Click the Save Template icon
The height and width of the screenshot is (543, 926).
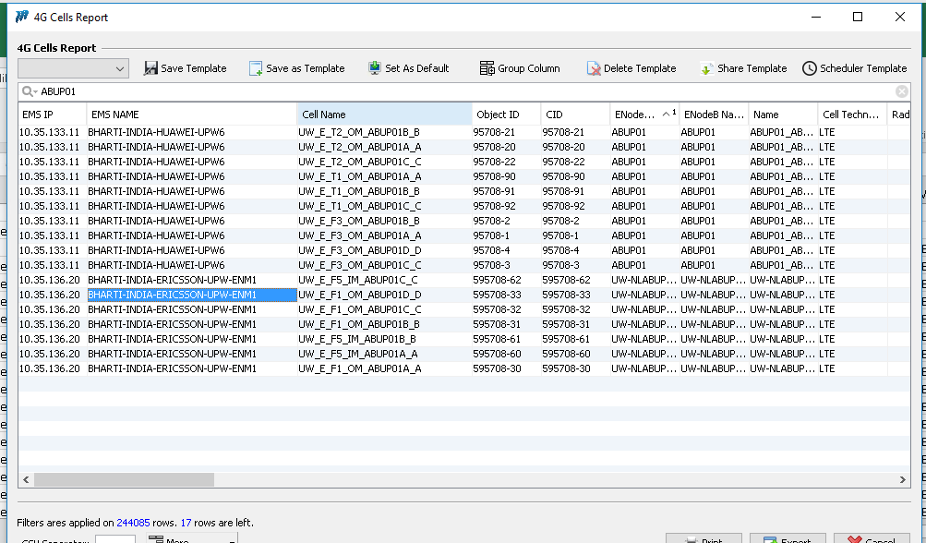[x=150, y=68]
